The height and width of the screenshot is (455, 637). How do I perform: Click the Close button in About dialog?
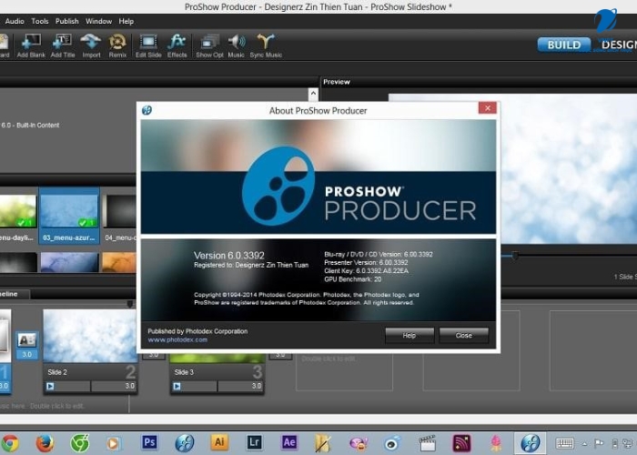tap(463, 336)
